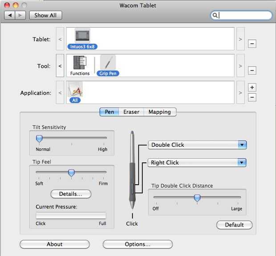This screenshot has width=276, height=256.
Task: Click the Tip Feel slider handle
Action: point(71,173)
